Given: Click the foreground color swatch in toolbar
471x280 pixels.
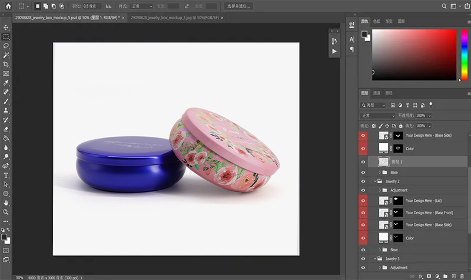Looking at the screenshot, I should (x=4, y=237).
